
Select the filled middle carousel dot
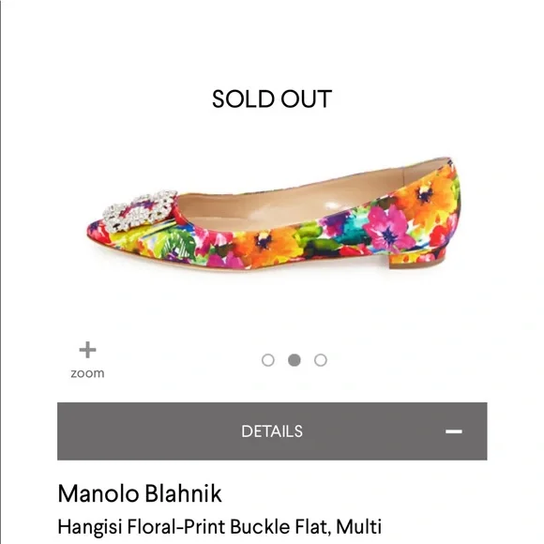coord(295,360)
